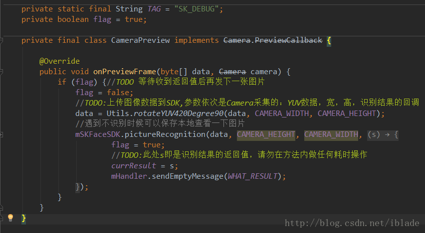Click "true" in the boolean flag declaration
Image resolution: width=425 pixels, height=233 pixels.
[x=134, y=19]
